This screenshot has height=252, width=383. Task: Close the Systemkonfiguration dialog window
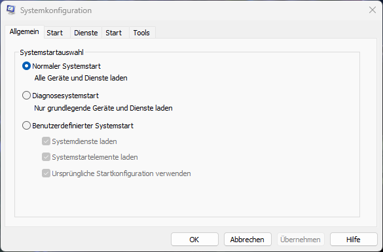(x=373, y=10)
